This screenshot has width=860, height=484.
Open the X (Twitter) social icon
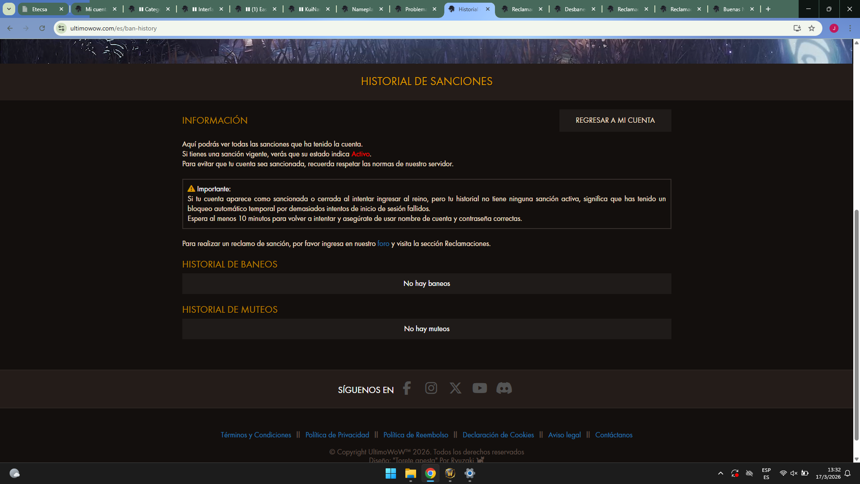(x=455, y=388)
